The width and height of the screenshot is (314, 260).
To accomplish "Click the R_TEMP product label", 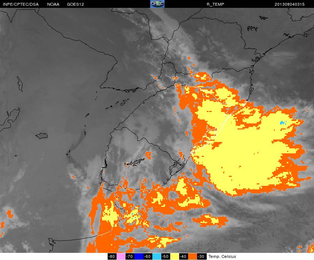I will click(215, 4).
